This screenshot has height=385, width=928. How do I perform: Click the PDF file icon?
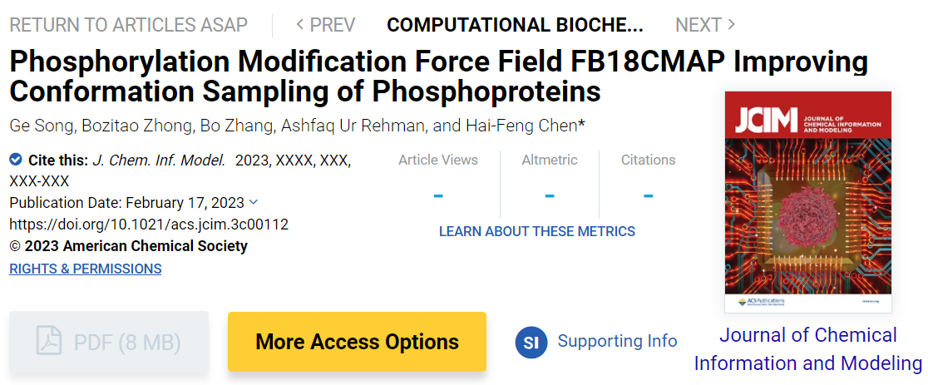click(49, 341)
